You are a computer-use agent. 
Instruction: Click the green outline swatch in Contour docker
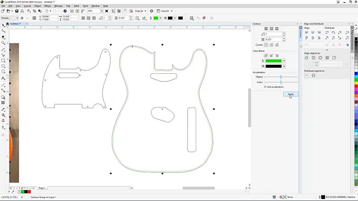pos(274,61)
